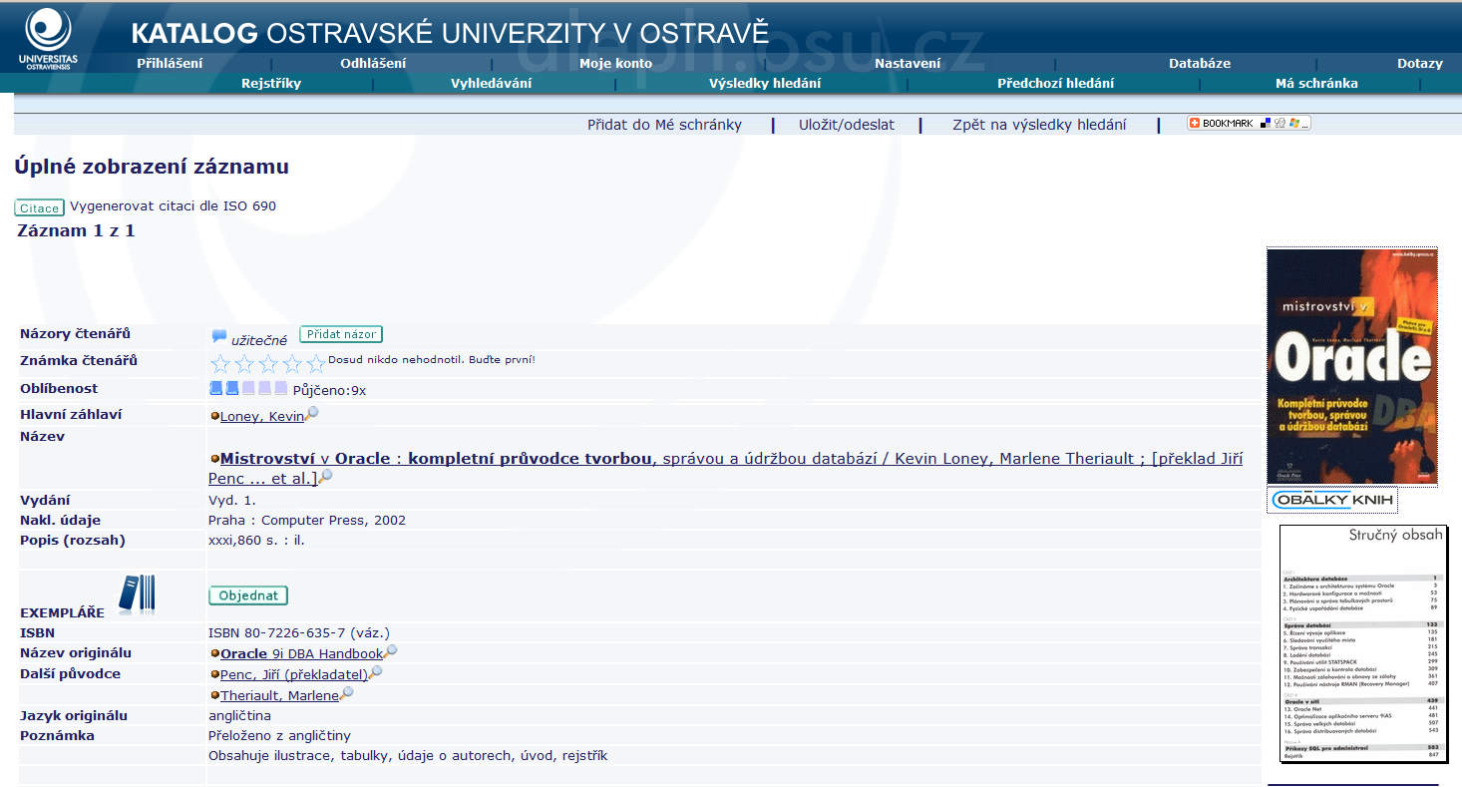This screenshot has width=1462, height=787.
Task: Click the 'xxxi,860 s. : il.' text
Action: click(256, 540)
